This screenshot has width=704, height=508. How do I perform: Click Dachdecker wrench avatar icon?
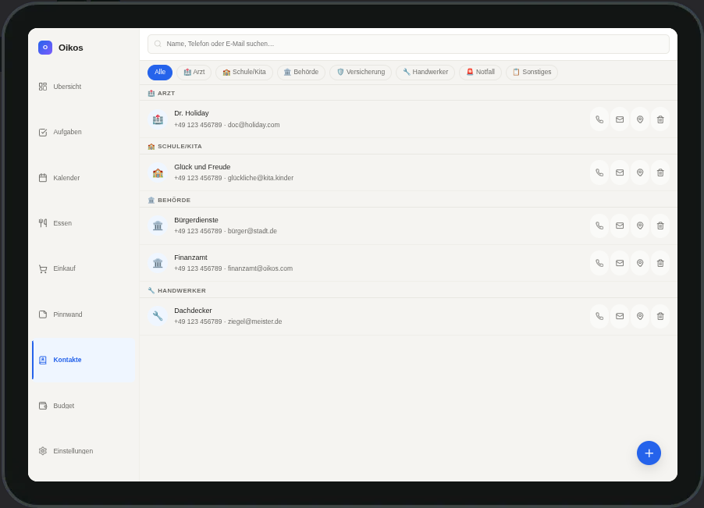(x=158, y=316)
